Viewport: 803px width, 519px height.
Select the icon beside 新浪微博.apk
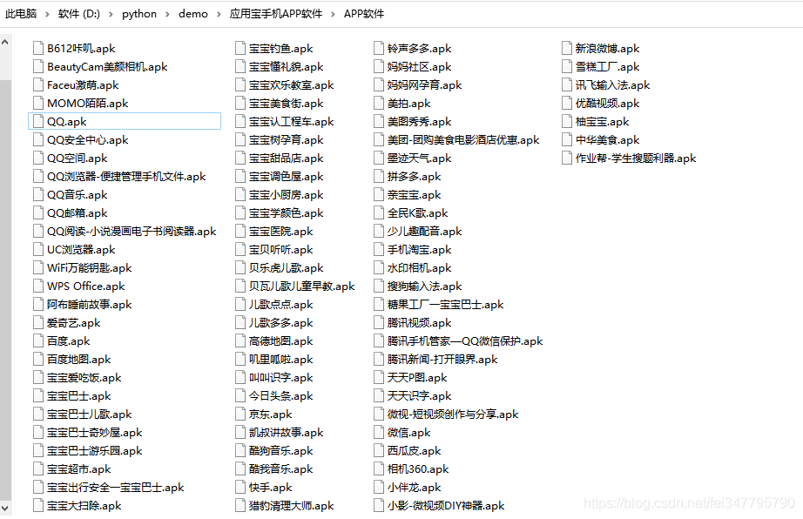coord(566,48)
